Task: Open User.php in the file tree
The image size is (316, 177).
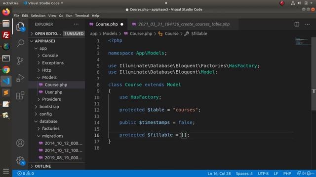Action: (57, 92)
